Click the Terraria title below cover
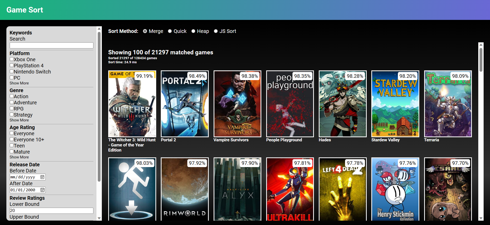 pyautogui.click(x=432, y=140)
